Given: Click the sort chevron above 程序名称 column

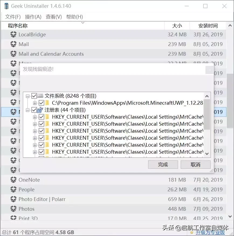Looking at the screenshot, I should click(x=83, y=23).
